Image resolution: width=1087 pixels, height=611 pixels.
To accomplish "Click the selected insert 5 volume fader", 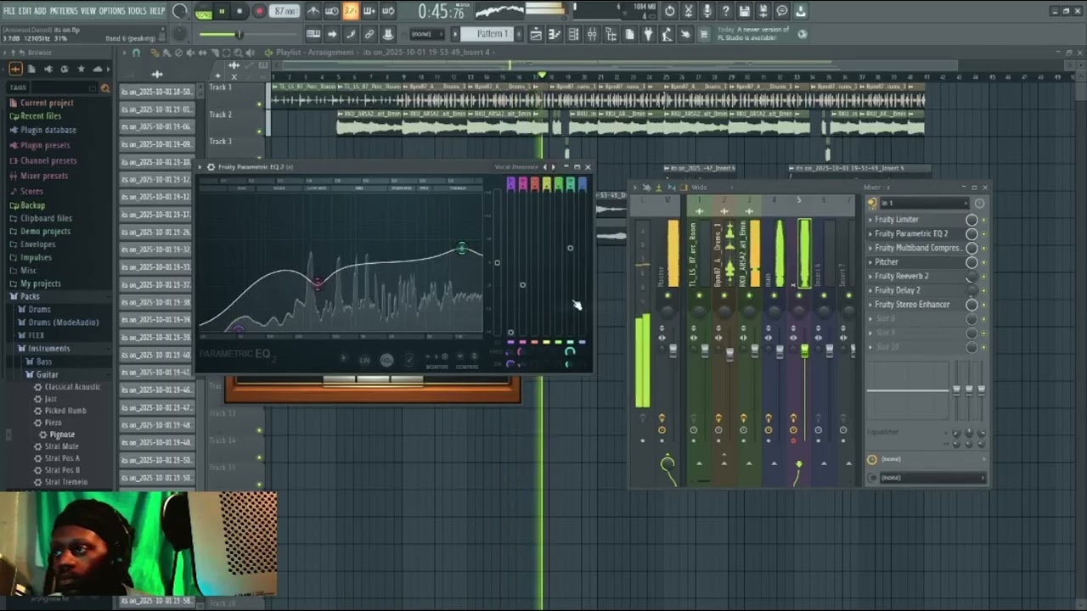I will click(x=804, y=350).
